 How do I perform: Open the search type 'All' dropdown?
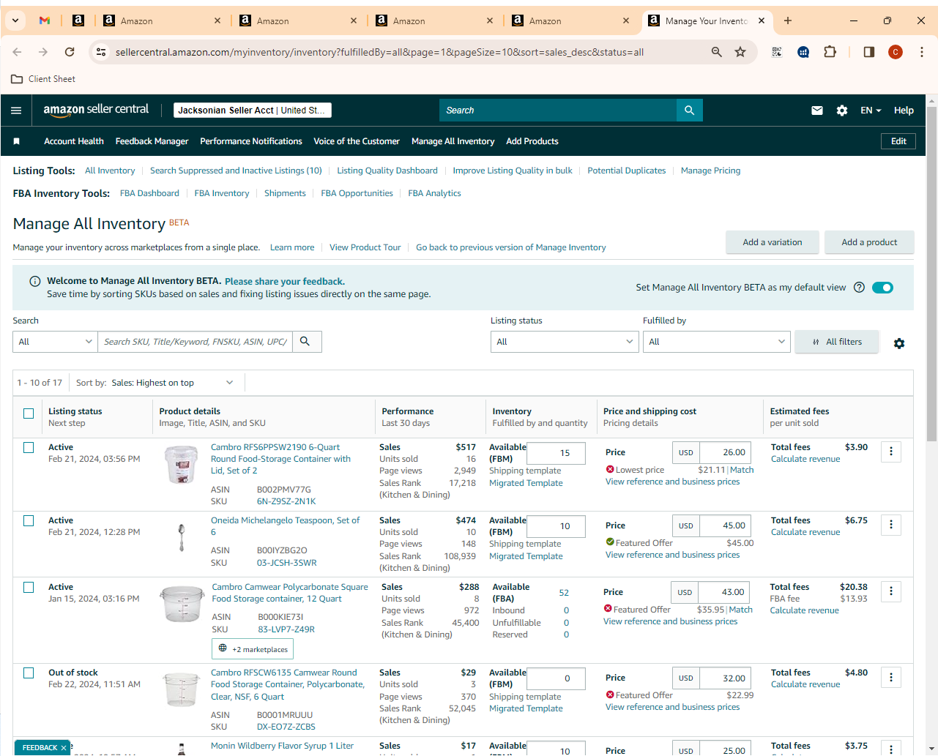pyautogui.click(x=55, y=342)
